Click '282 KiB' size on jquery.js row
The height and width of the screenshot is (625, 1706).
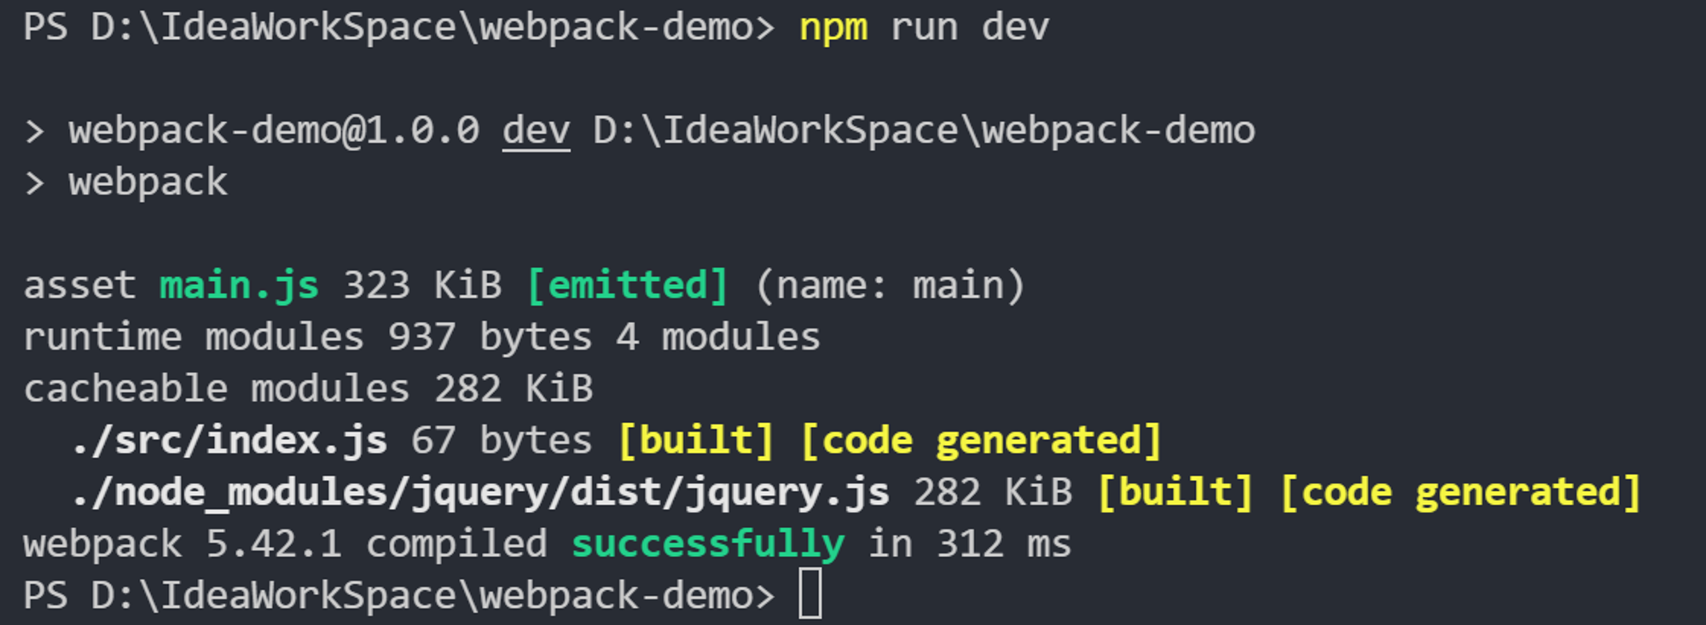(x=994, y=493)
